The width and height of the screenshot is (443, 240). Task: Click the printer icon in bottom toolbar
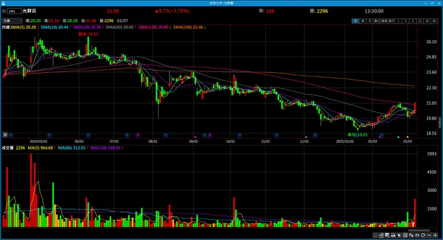coord(393,235)
